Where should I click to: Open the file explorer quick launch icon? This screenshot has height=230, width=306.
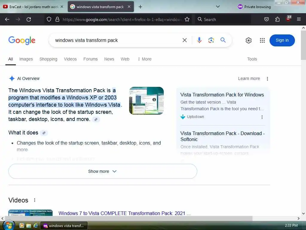(x=28, y=226)
